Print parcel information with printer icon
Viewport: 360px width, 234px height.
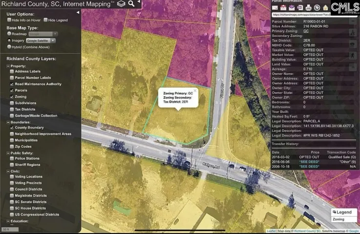click(x=309, y=8)
